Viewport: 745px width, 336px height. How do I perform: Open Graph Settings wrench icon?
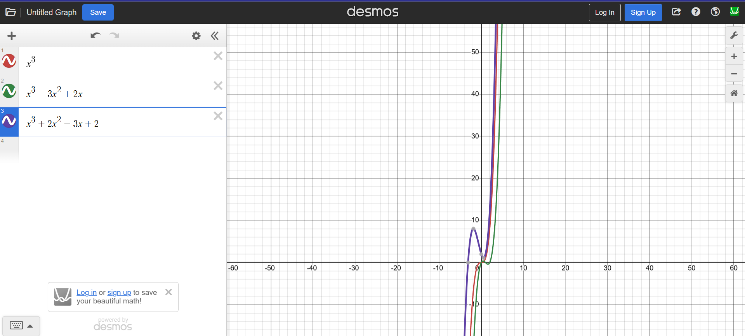734,36
